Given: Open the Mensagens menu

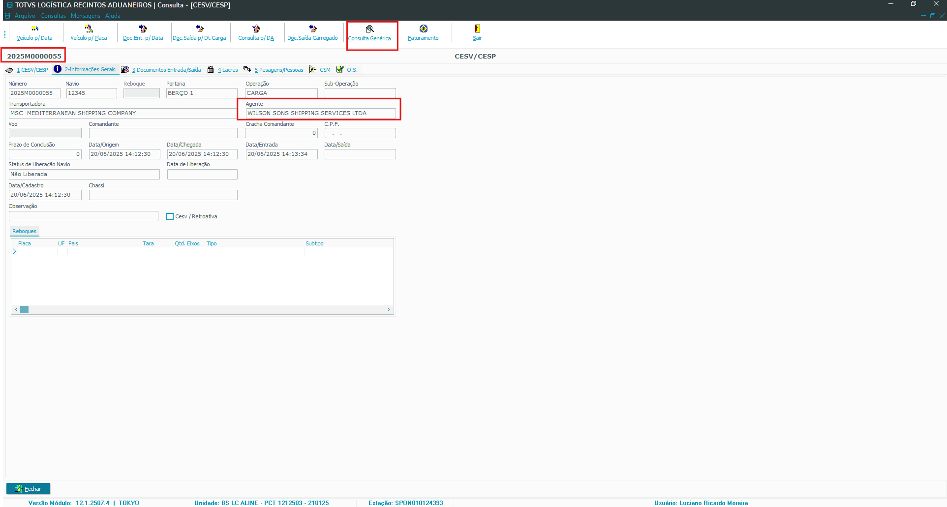Looking at the screenshot, I should (x=85, y=16).
